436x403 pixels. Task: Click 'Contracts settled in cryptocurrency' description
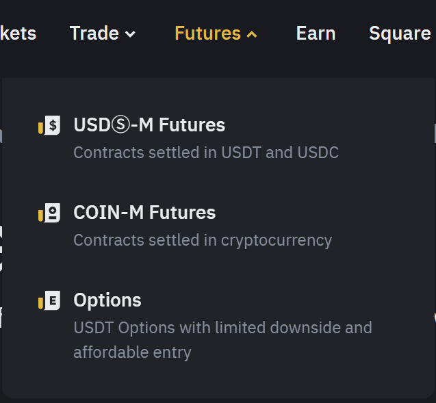pos(203,240)
